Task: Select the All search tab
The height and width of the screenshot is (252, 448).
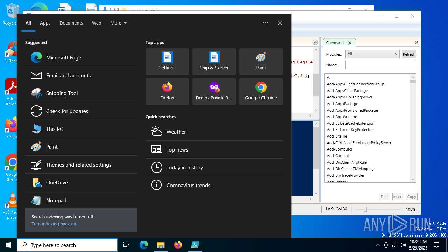Action: pyautogui.click(x=28, y=23)
